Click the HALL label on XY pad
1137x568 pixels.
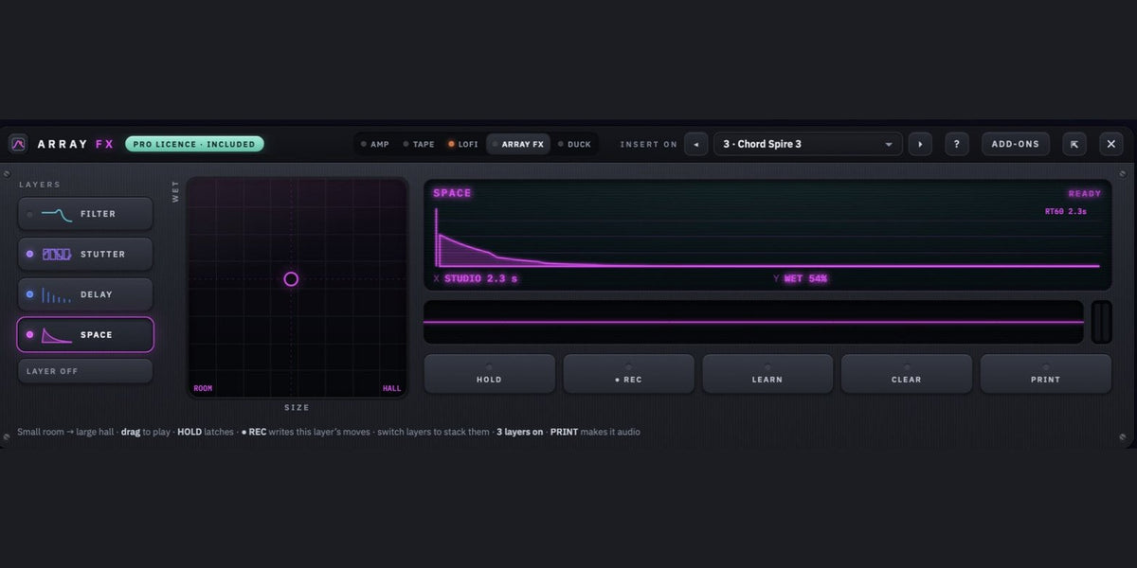click(391, 388)
